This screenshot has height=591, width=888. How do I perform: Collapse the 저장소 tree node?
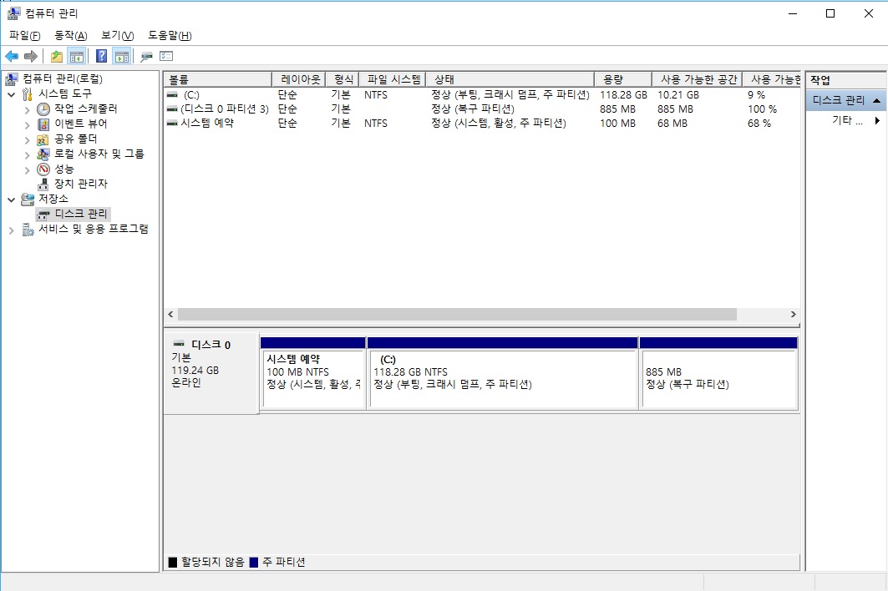(x=11, y=200)
